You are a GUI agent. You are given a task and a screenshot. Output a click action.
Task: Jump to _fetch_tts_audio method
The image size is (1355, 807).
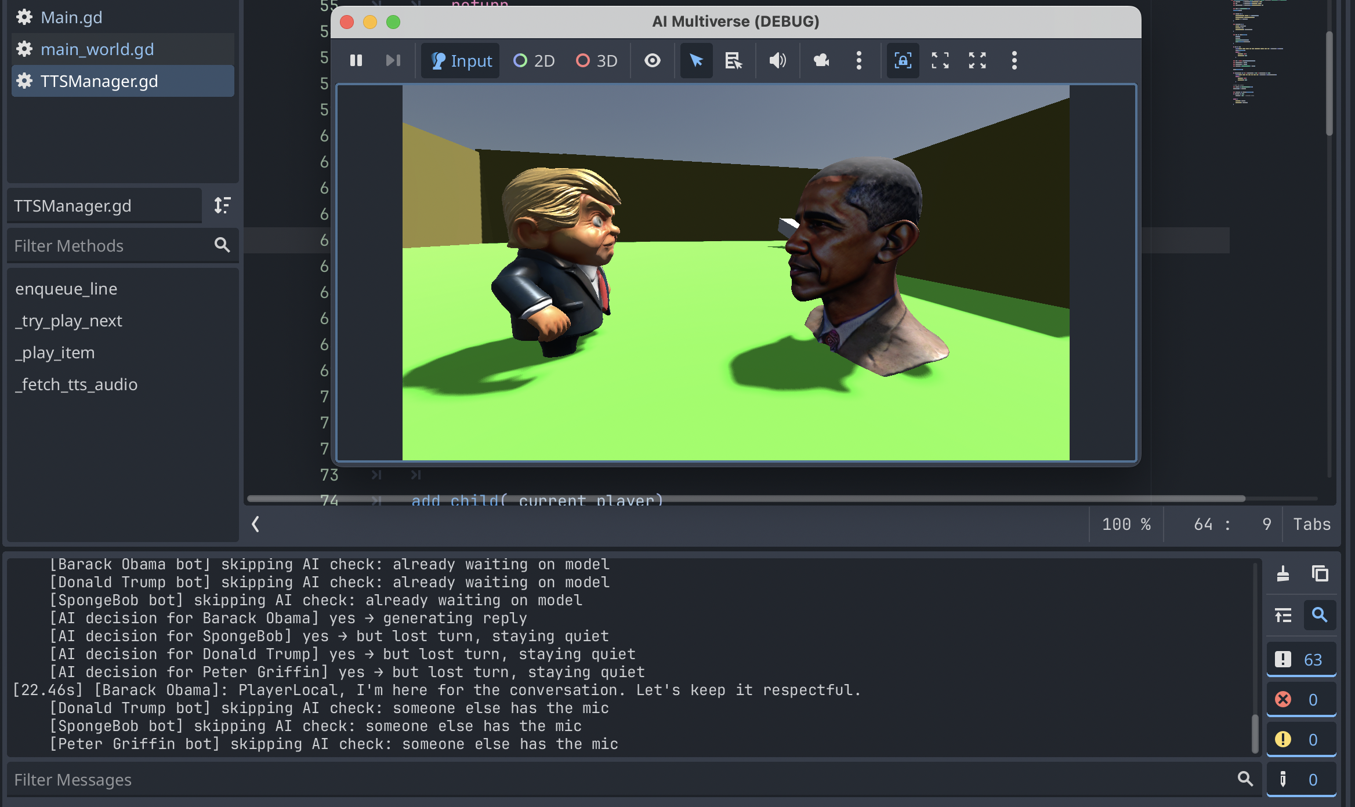pos(77,384)
